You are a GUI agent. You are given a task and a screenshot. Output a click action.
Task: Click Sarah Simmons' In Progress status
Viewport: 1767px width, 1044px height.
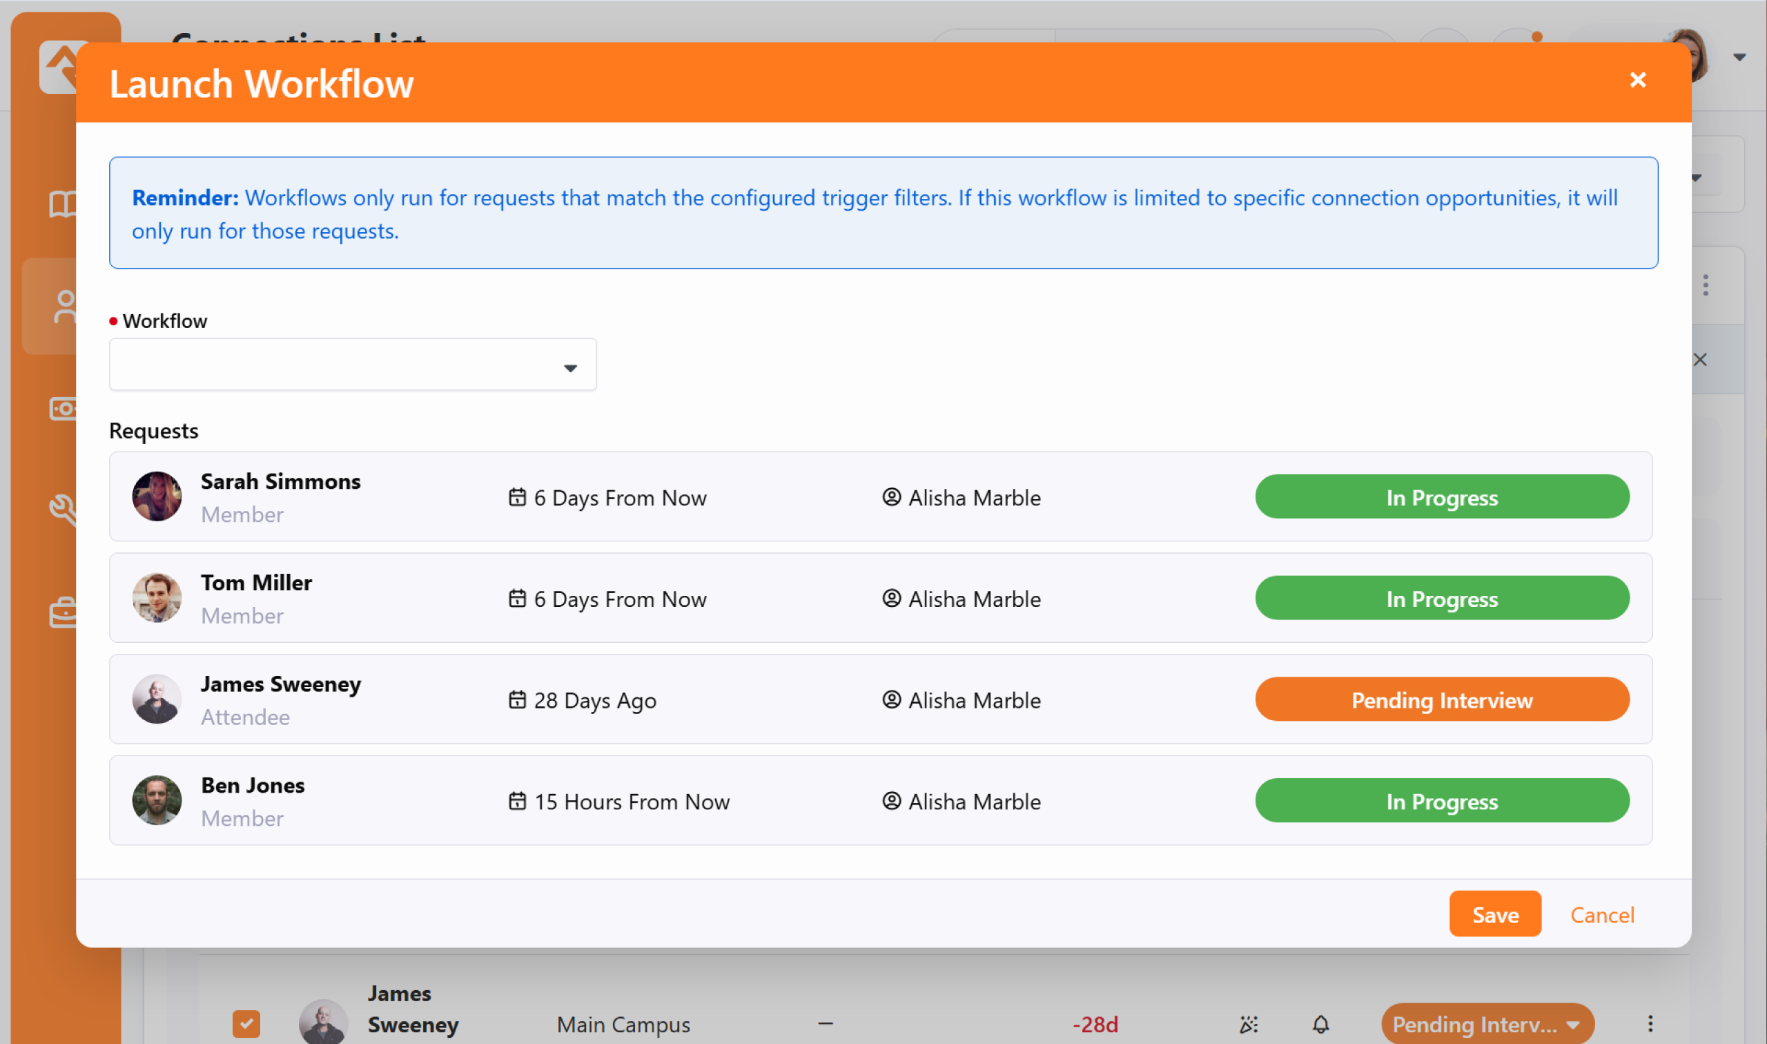tap(1441, 496)
